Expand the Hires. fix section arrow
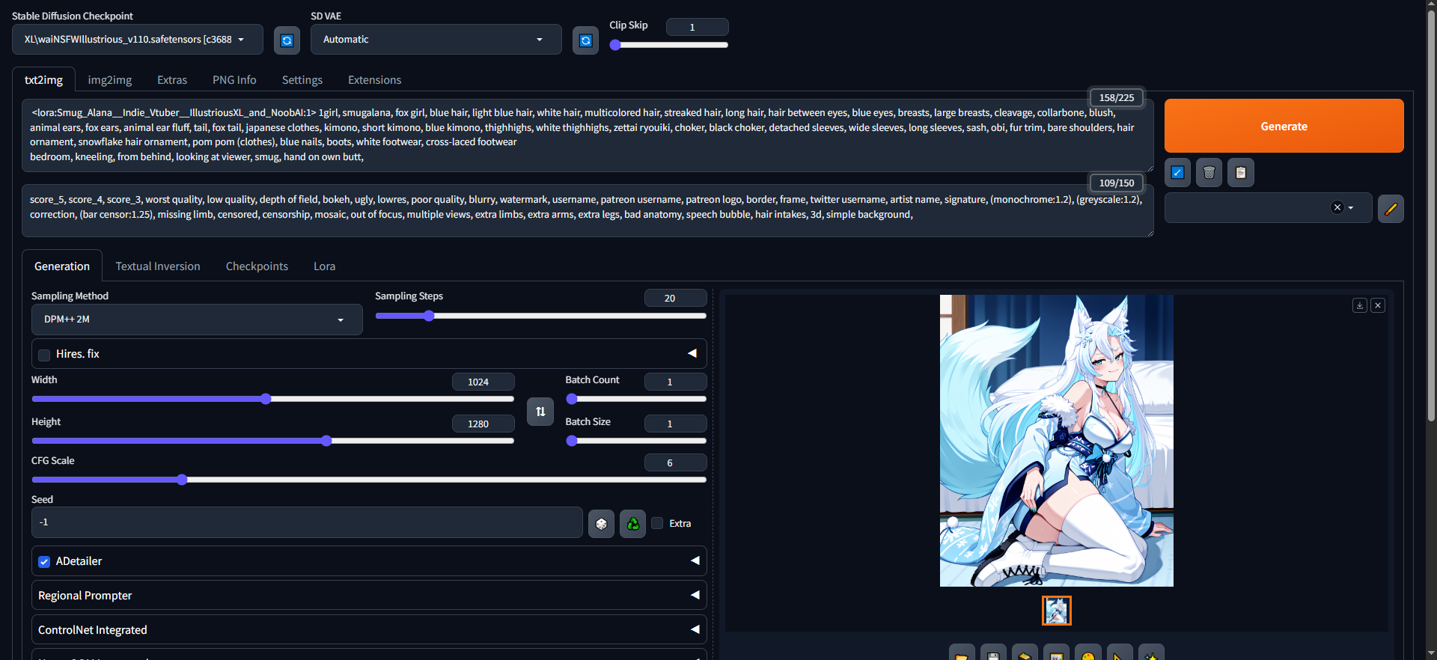Screen dimensions: 1437x660 point(692,353)
